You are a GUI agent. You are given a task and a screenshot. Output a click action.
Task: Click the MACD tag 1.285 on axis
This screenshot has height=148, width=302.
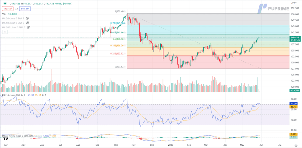coord(294,134)
